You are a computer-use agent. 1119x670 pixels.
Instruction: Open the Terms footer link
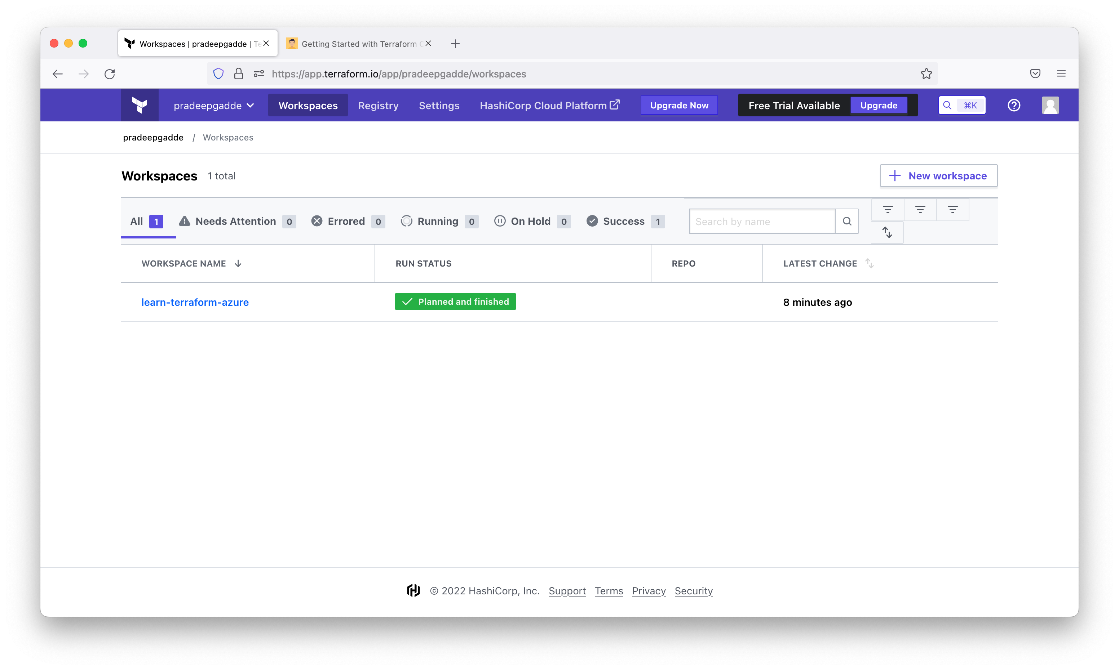click(x=609, y=591)
